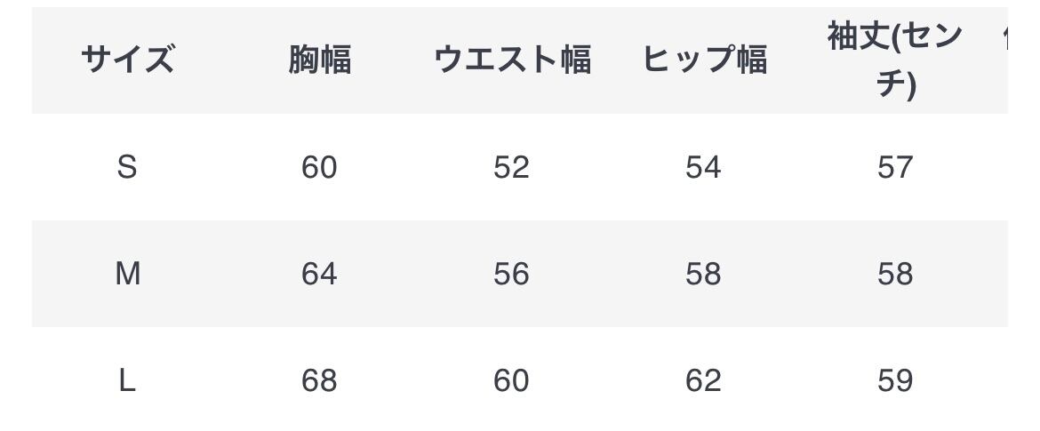Click hip width 58 in M row

click(703, 274)
